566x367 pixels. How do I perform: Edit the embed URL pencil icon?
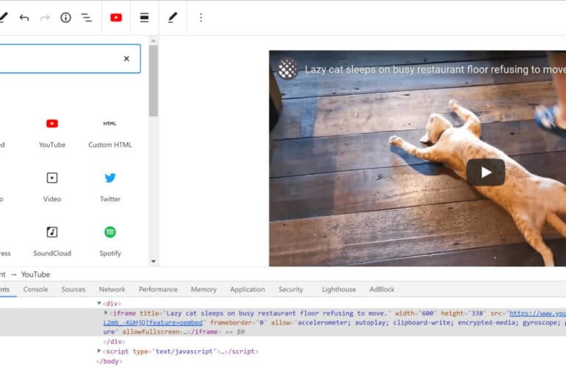pos(173,18)
